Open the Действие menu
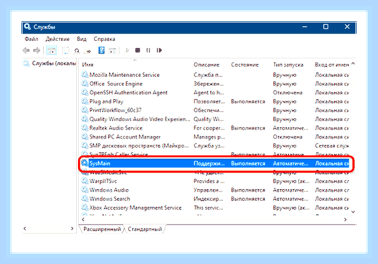Screen dimensions: 378x264 point(58,39)
